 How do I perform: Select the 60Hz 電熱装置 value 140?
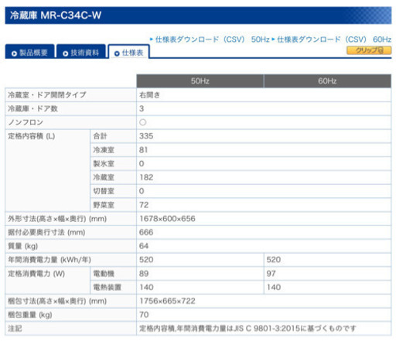274,287
